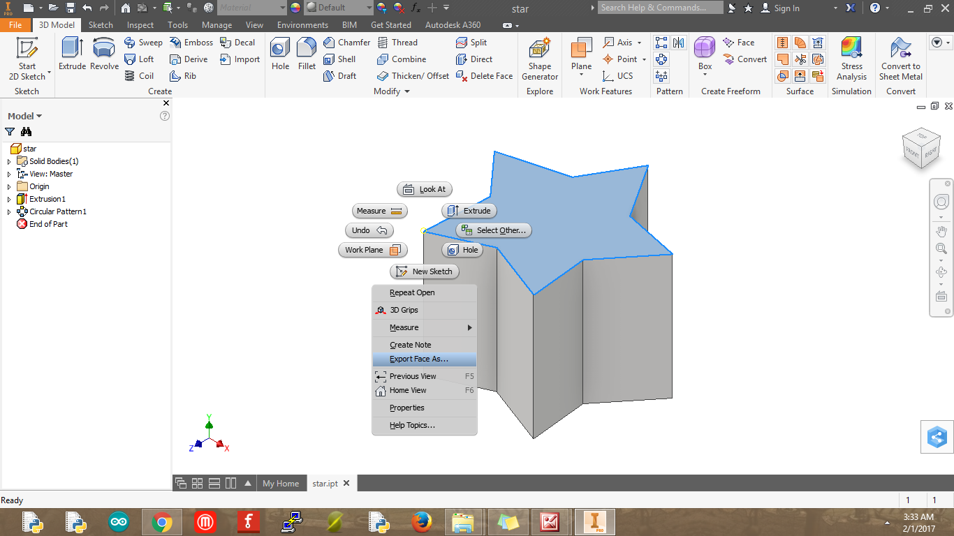This screenshot has width=954, height=536.
Task: Switch to the Sketch ribbon tab
Action: [101, 24]
